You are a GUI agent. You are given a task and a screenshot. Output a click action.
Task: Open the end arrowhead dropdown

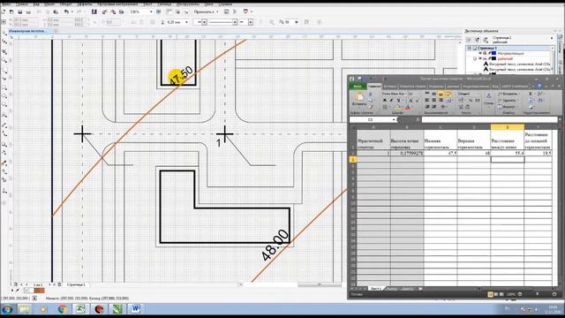click(x=251, y=22)
